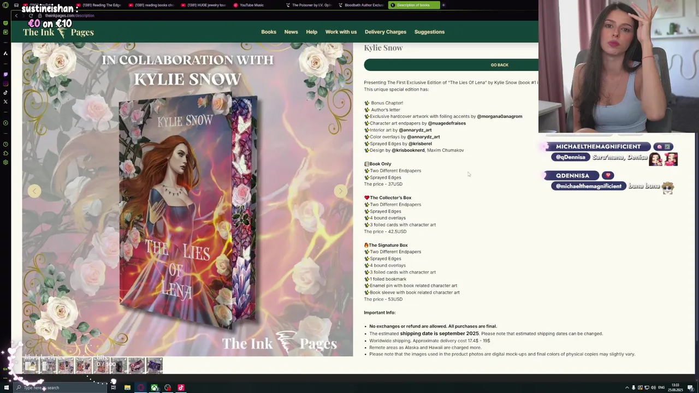The height and width of the screenshot is (393, 699).
Task: Open Suggestions page
Action: click(430, 32)
